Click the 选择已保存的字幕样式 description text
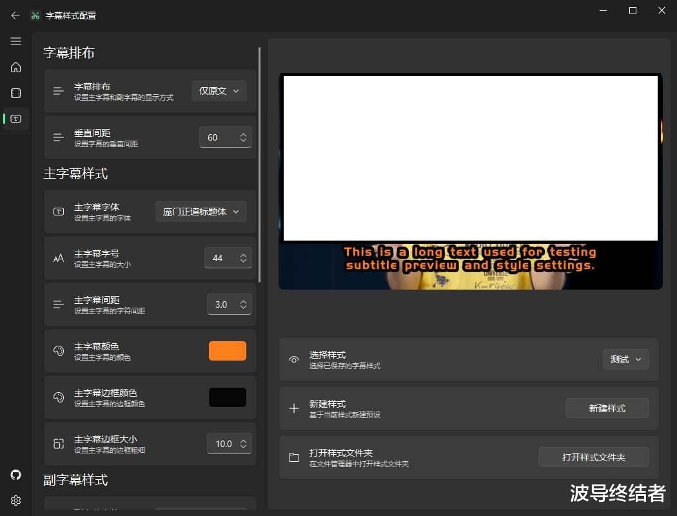The image size is (677, 516). point(345,366)
